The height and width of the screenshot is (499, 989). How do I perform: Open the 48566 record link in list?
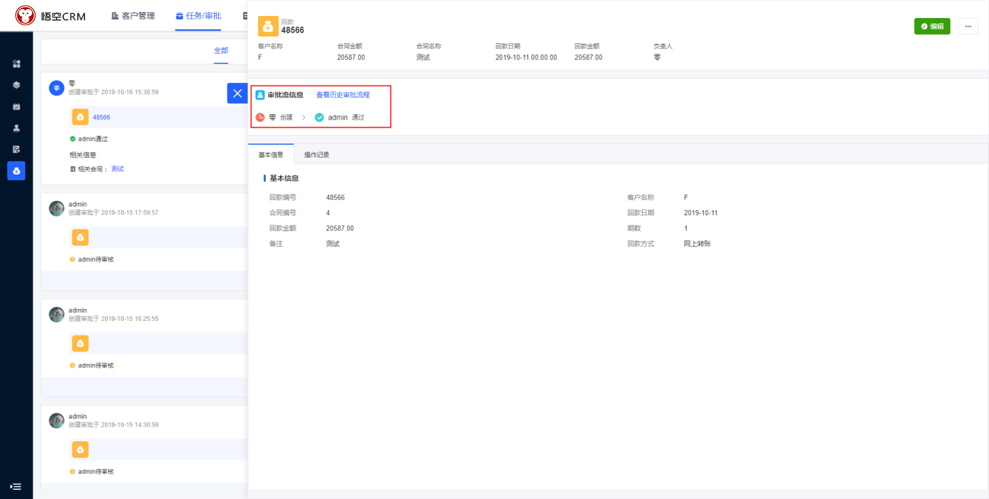point(101,118)
